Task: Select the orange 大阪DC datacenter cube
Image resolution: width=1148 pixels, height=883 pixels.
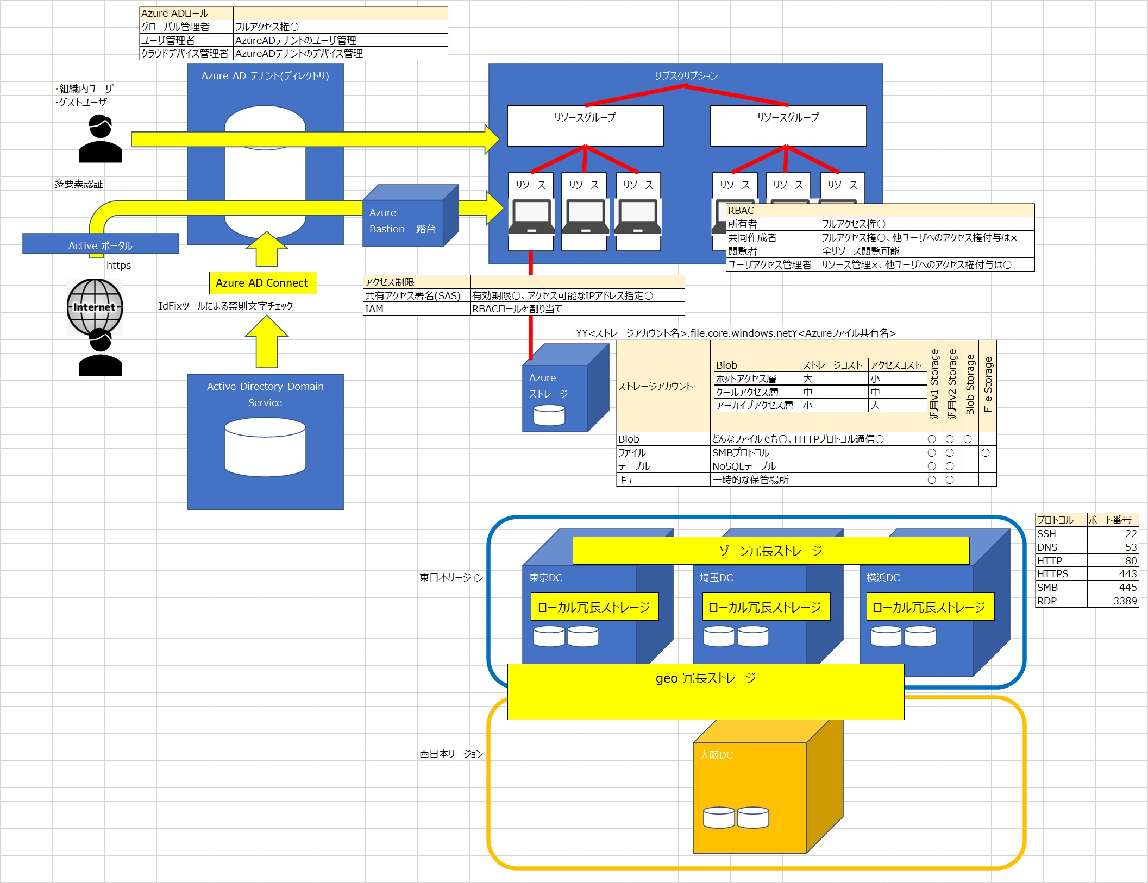Action: click(768, 786)
